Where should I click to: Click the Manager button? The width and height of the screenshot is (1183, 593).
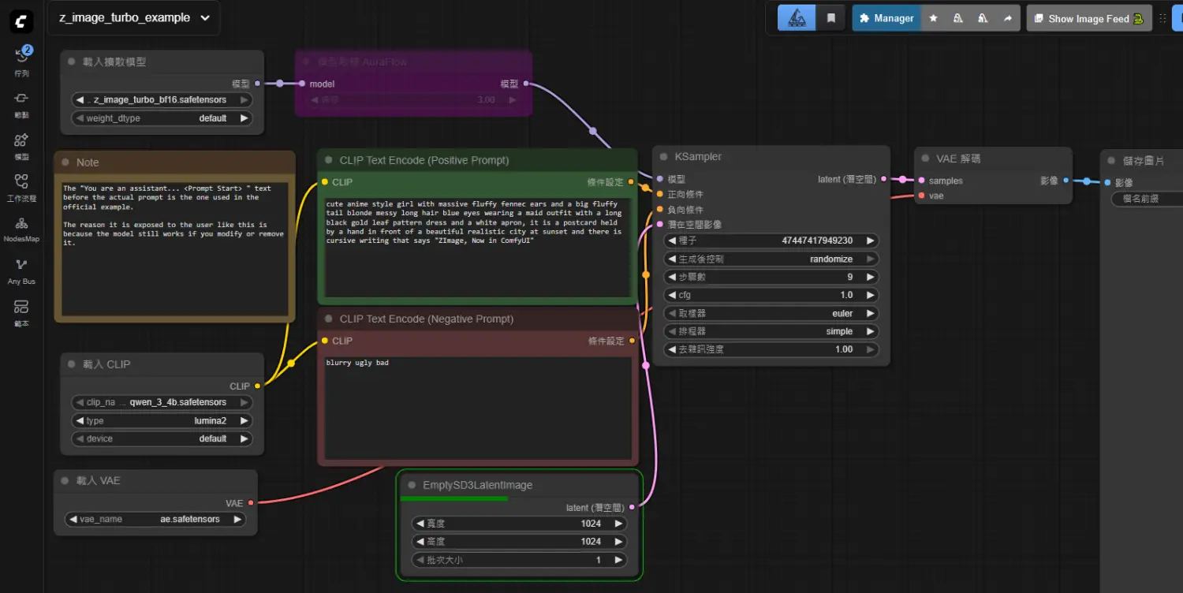pos(886,18)
